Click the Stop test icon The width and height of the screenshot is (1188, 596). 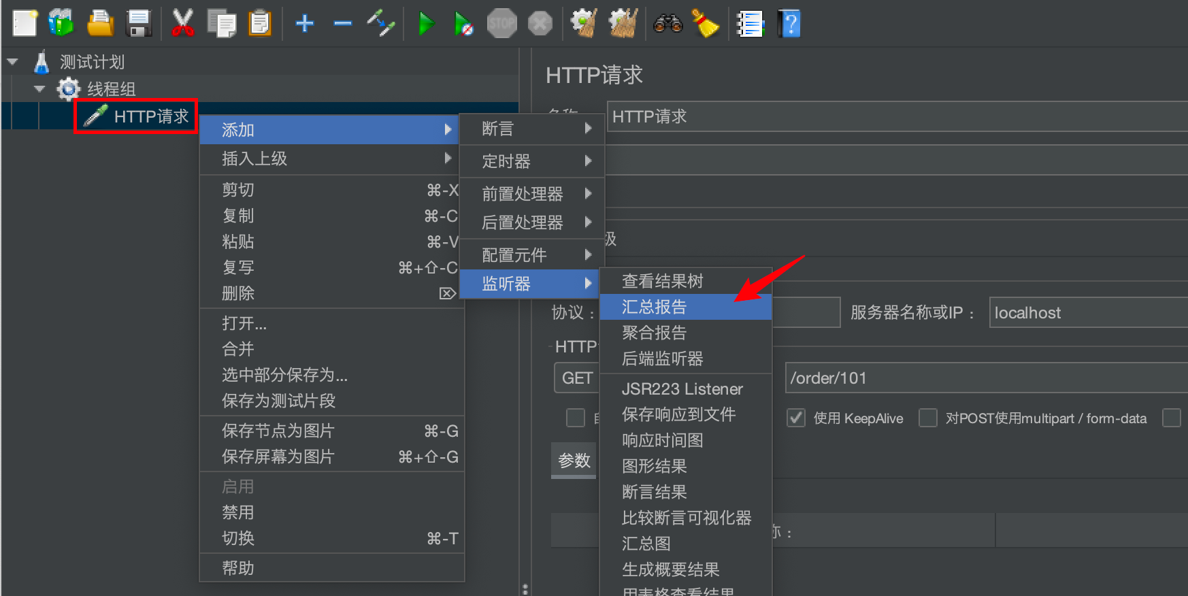point(502,24)
